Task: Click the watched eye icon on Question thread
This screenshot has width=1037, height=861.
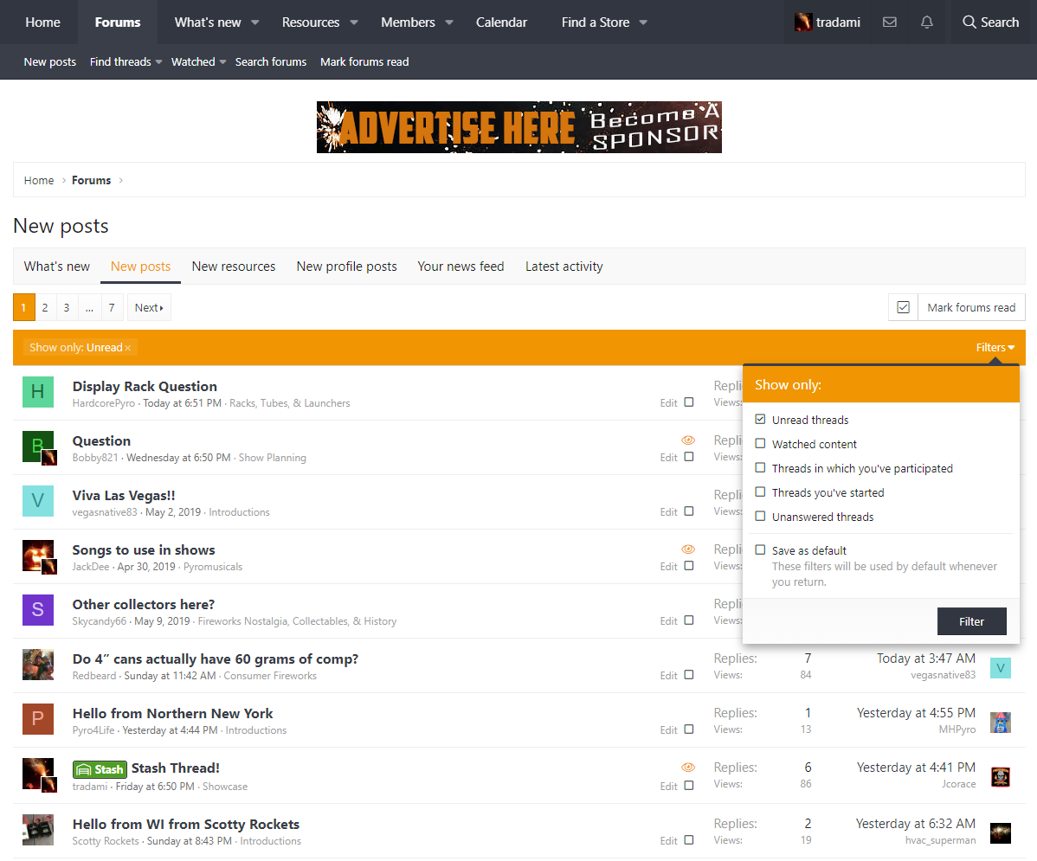Action: tap(688, 440)
